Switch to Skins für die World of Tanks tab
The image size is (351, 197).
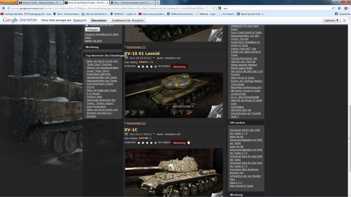[x=86, y=3]
